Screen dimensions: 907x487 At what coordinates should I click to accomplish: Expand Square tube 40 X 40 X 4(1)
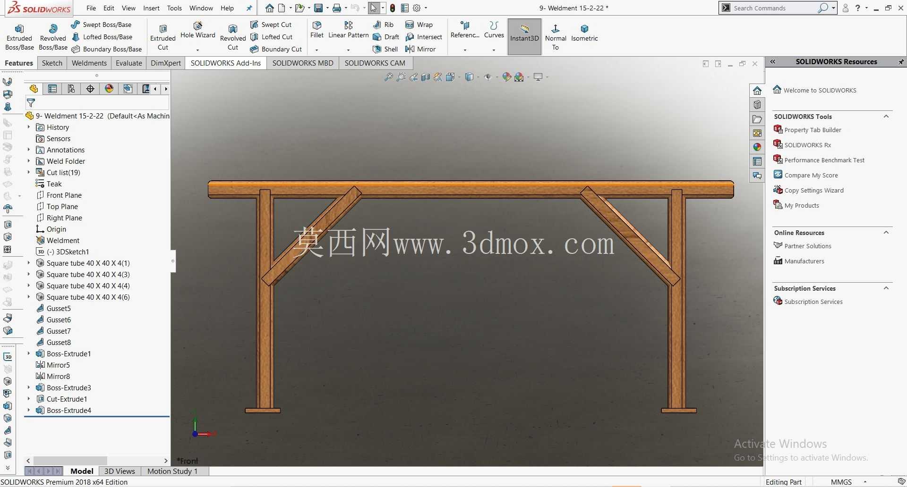coord(29,263)
